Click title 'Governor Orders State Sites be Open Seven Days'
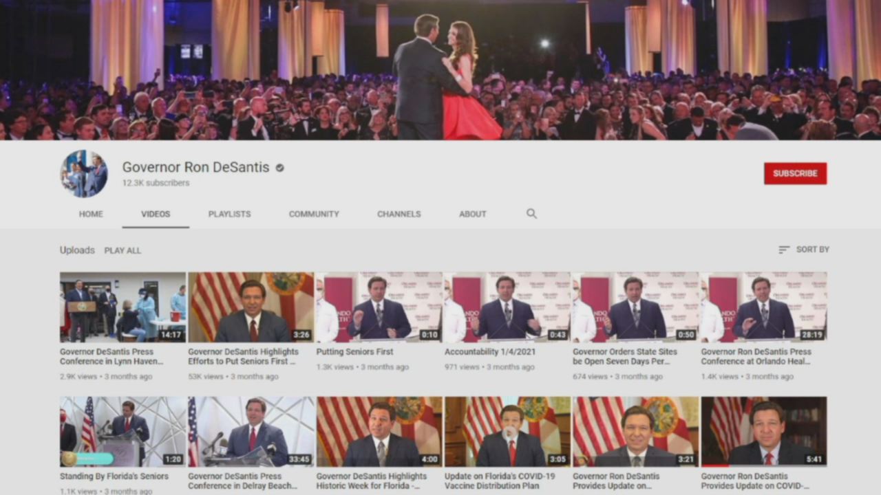The image size is (881, 495). (625, 356)
